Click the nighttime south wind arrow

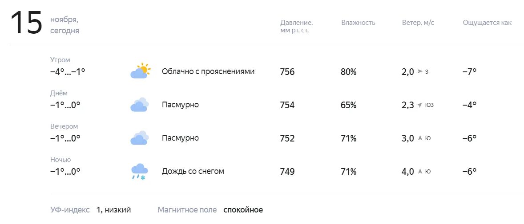420,171
